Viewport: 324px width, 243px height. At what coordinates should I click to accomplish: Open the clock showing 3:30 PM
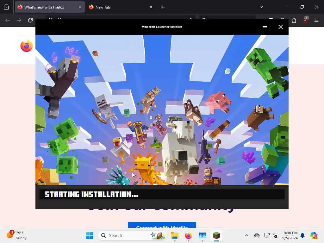click(x=290, y=235)
